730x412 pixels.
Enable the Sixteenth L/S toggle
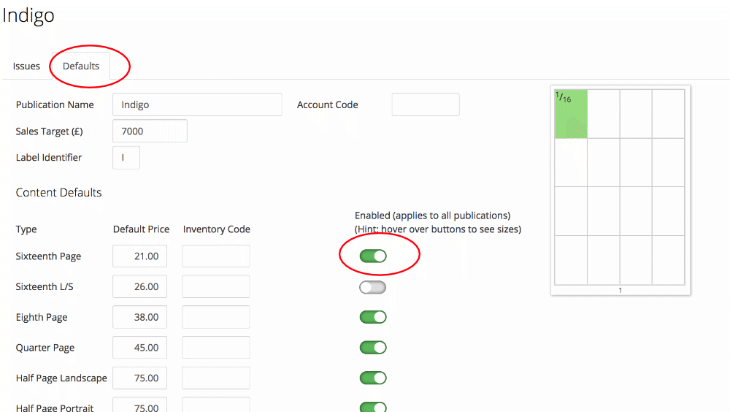pyautogui.click(x=373, y=287)
